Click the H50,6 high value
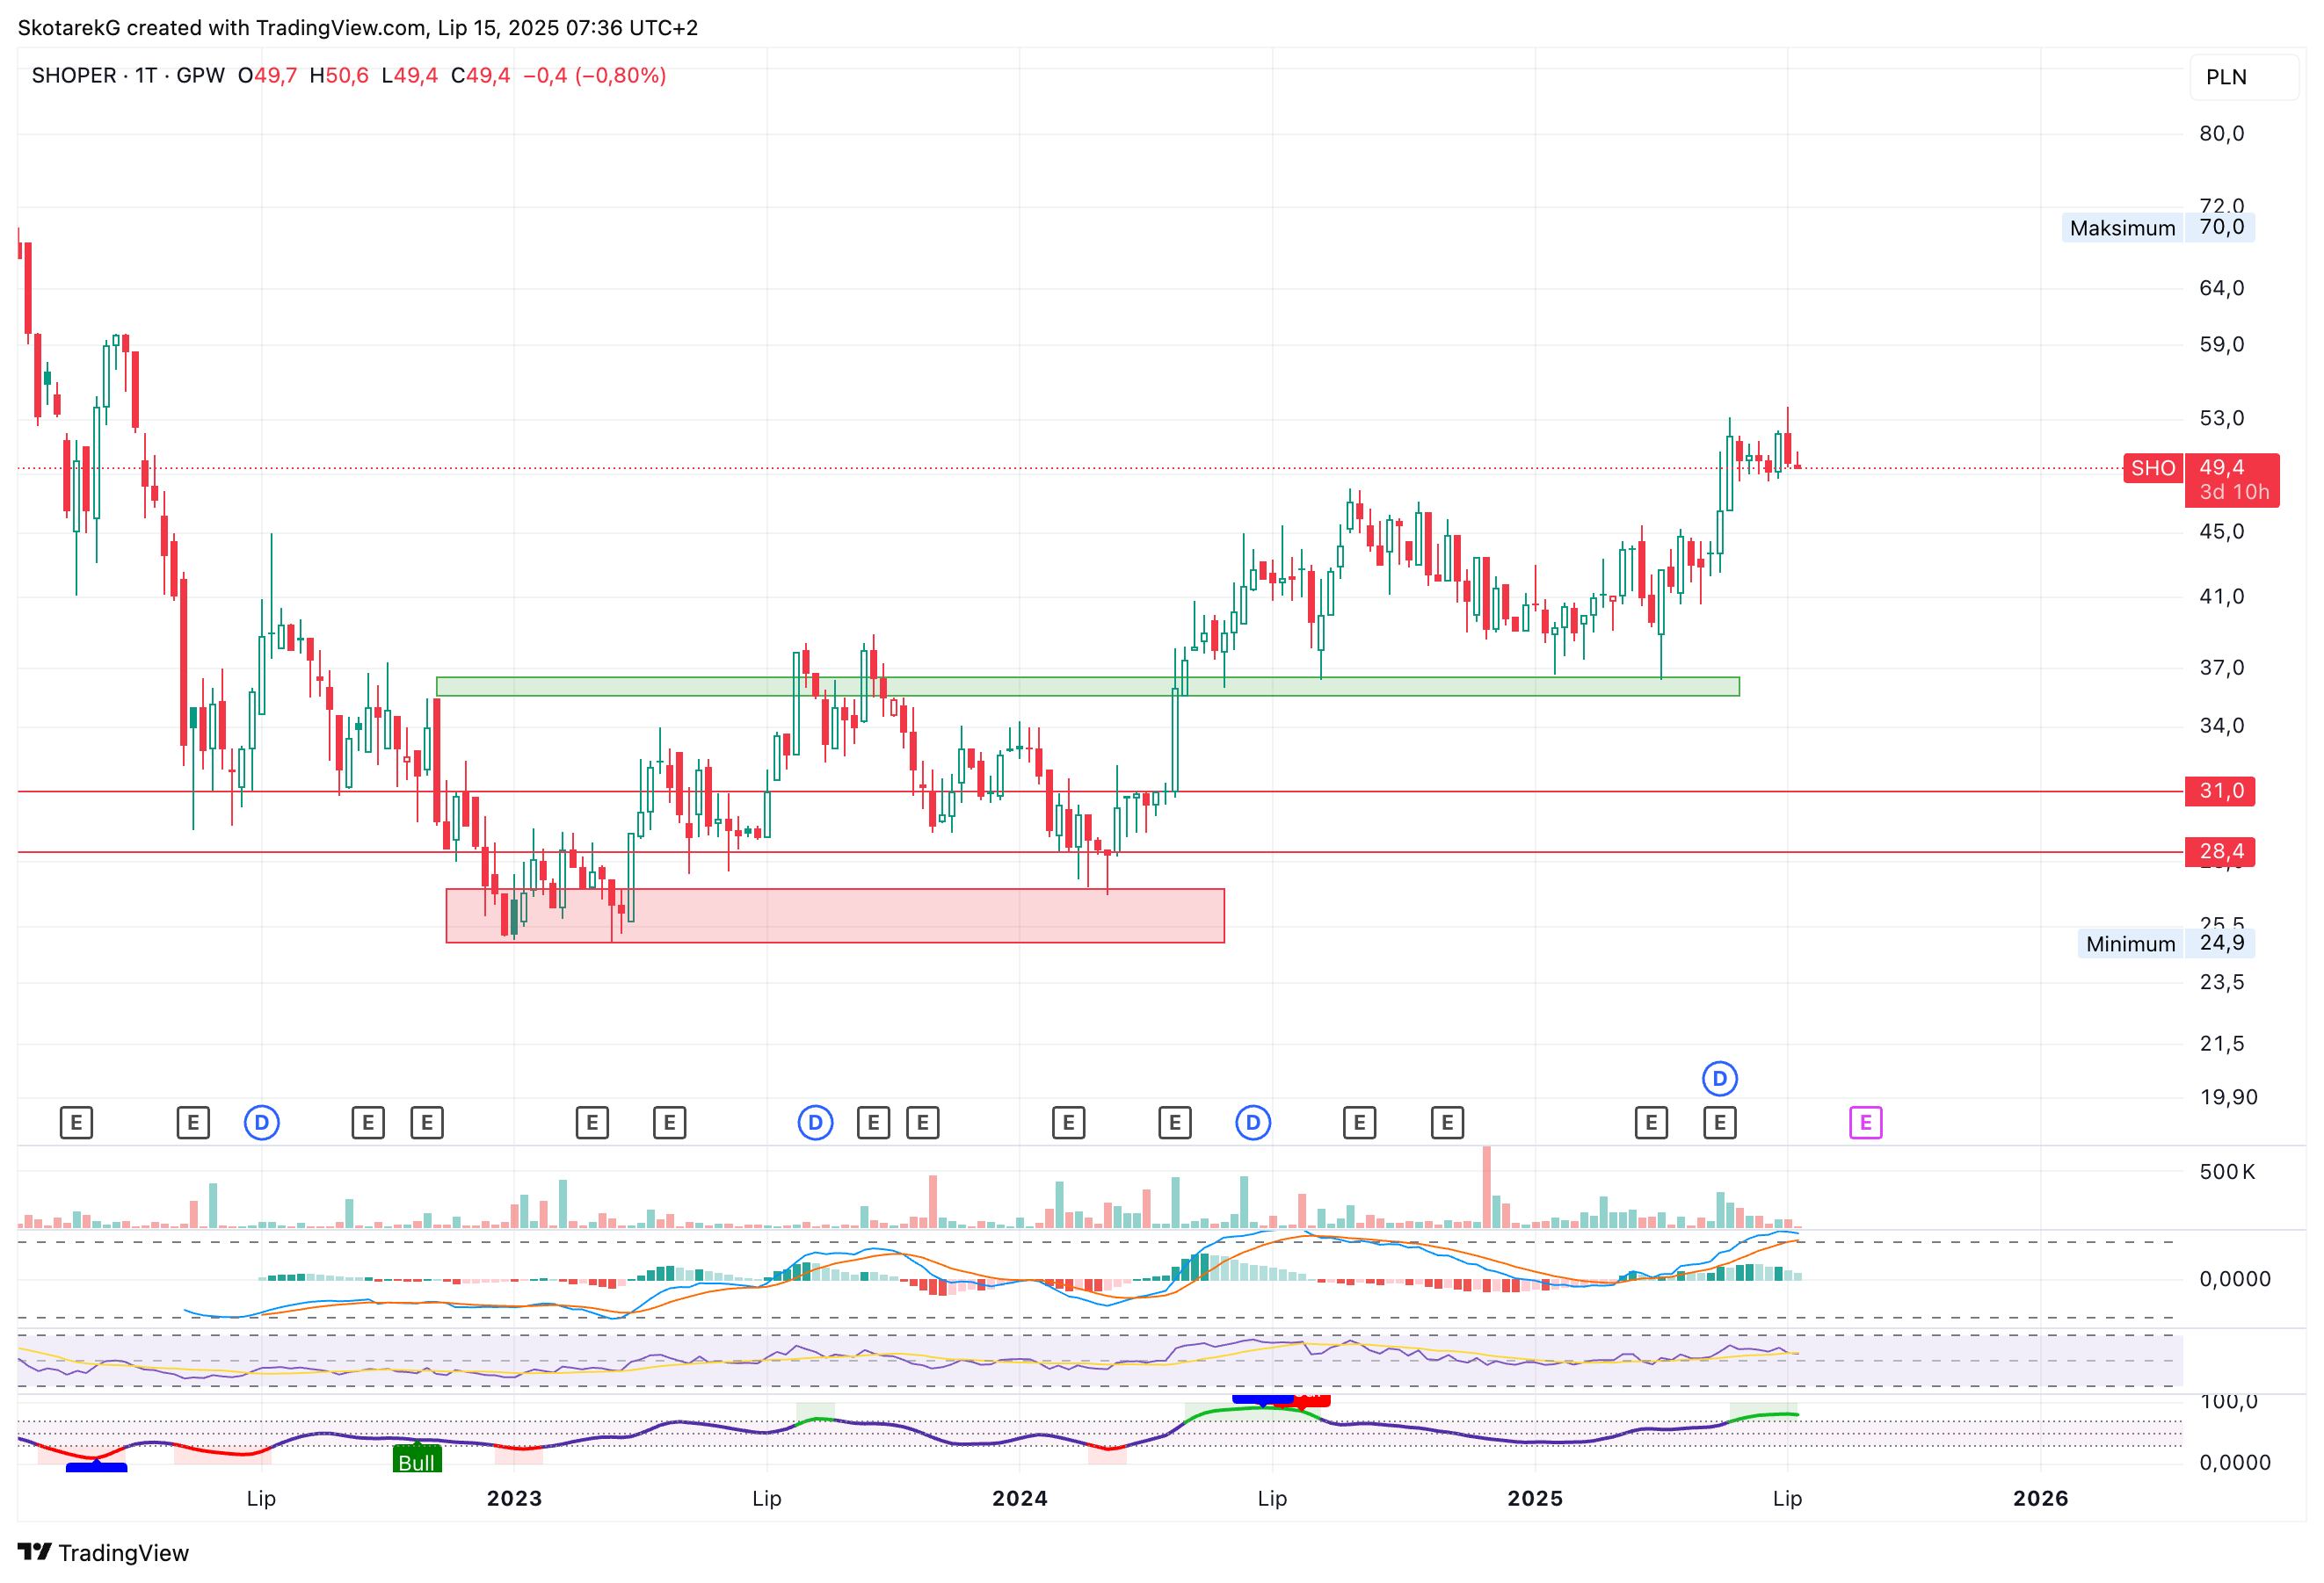Image resolution: width=2324 pixels, height=1583 pixels. [339, 76]
